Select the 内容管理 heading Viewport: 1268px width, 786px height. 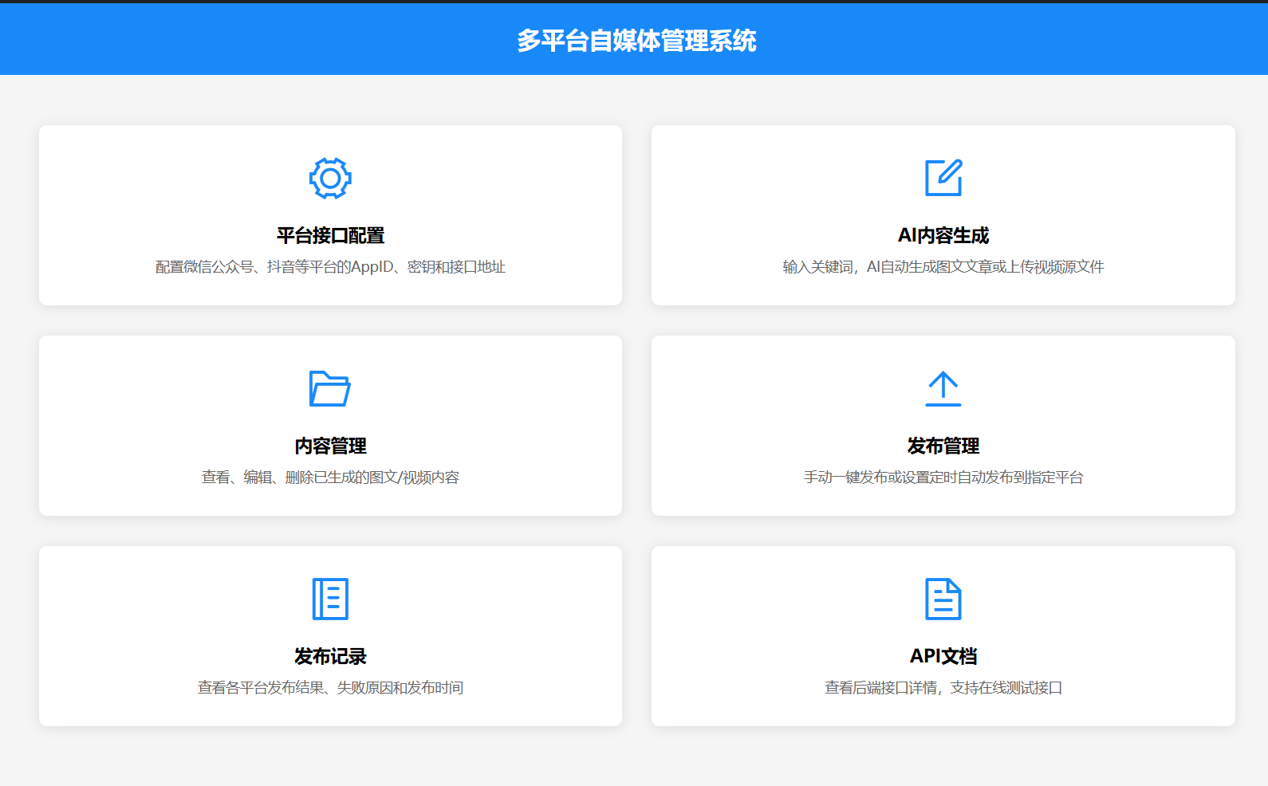tap(330, 446)
